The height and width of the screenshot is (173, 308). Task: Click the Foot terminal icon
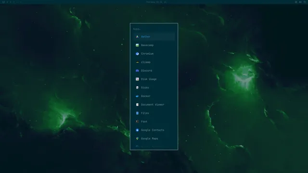point(137,122)
